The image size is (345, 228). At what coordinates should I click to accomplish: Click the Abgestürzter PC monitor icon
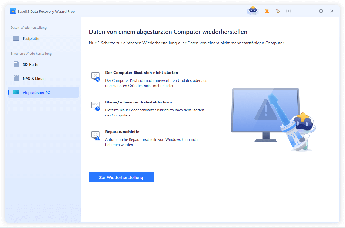(16, 93)
